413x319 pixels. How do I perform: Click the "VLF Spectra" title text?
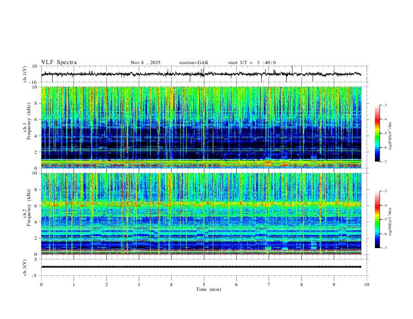pyautogui.click(x=59, y=63)
